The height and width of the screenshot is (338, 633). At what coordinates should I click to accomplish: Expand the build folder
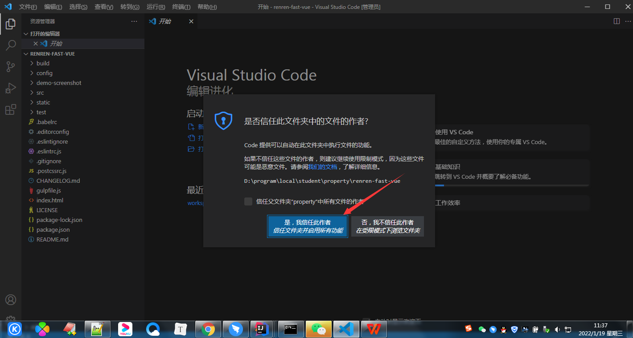83,63
